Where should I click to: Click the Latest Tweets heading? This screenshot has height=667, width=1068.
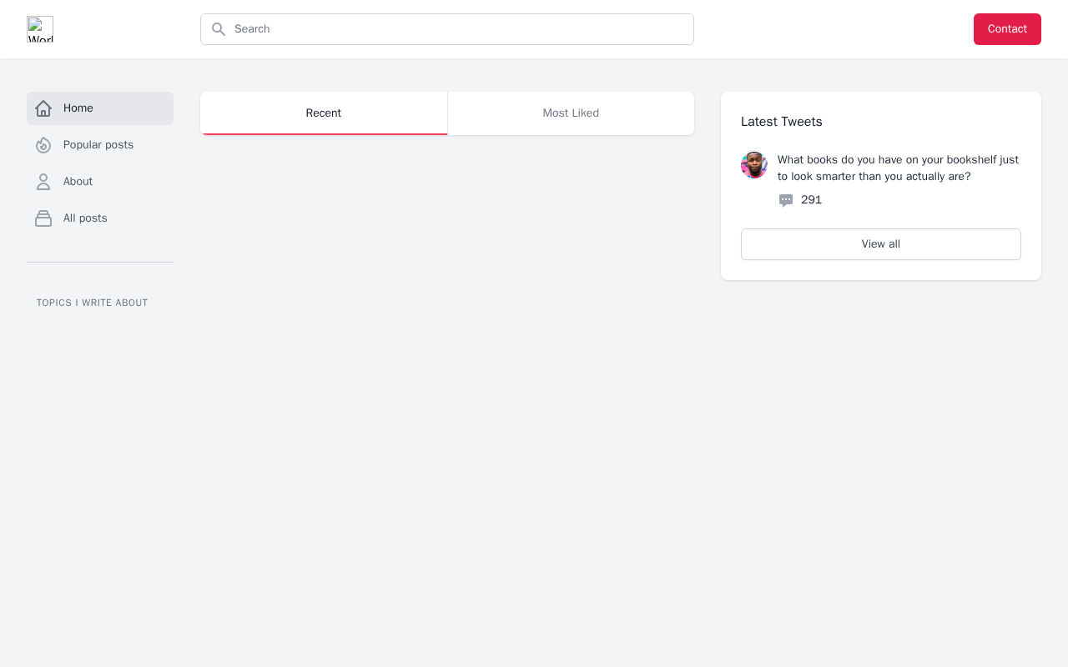coord(782,122)
